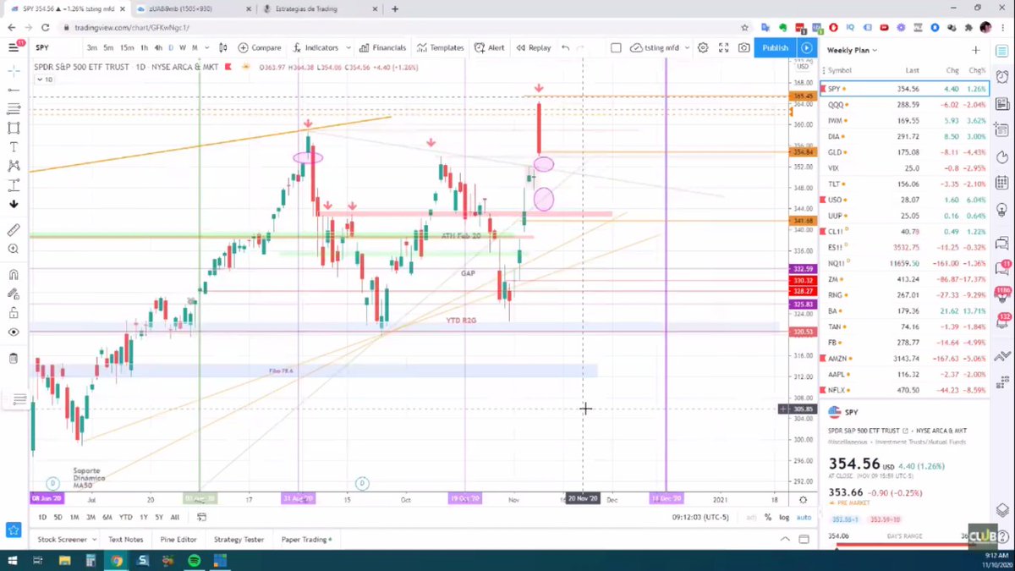This screenshot has height=571, width=1015.
Task: Collapse the 10-indicator legend arrow
Action: pyautogui.click(x=45, y=80)
